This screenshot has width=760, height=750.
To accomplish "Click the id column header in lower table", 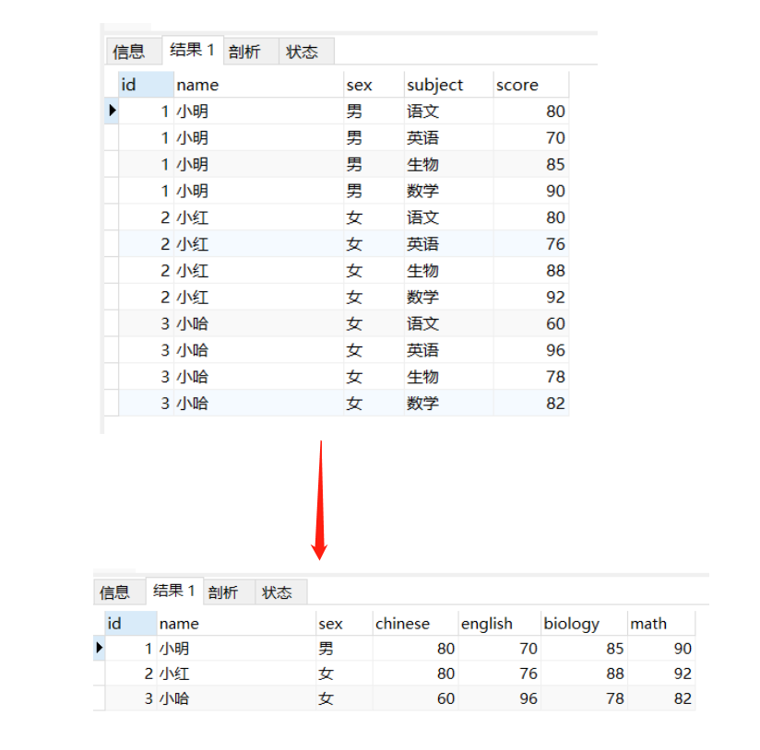I will (x=131, y=624).
